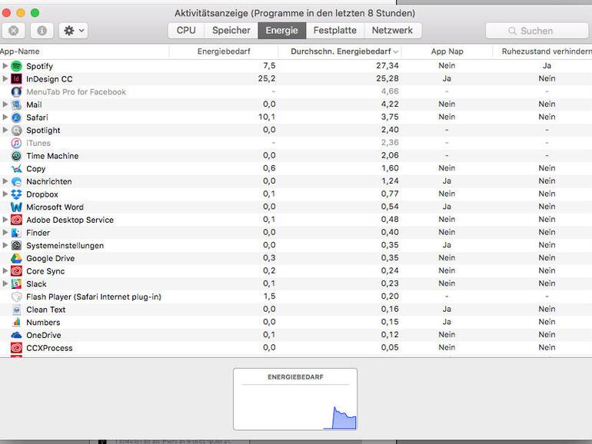This screenshot has height=444, width=592.
Task: Expand the Finder process triangle
Action: coord(5,233)
